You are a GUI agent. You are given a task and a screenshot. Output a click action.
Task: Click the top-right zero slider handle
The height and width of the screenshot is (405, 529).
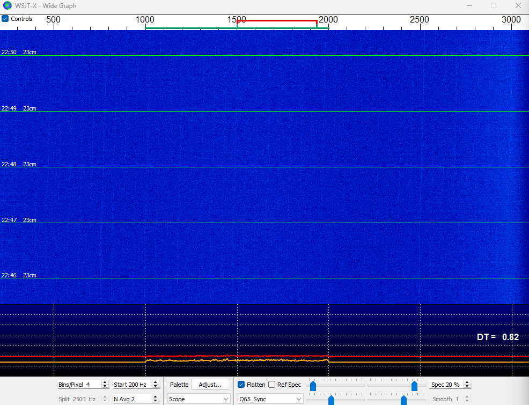[414, 385]
